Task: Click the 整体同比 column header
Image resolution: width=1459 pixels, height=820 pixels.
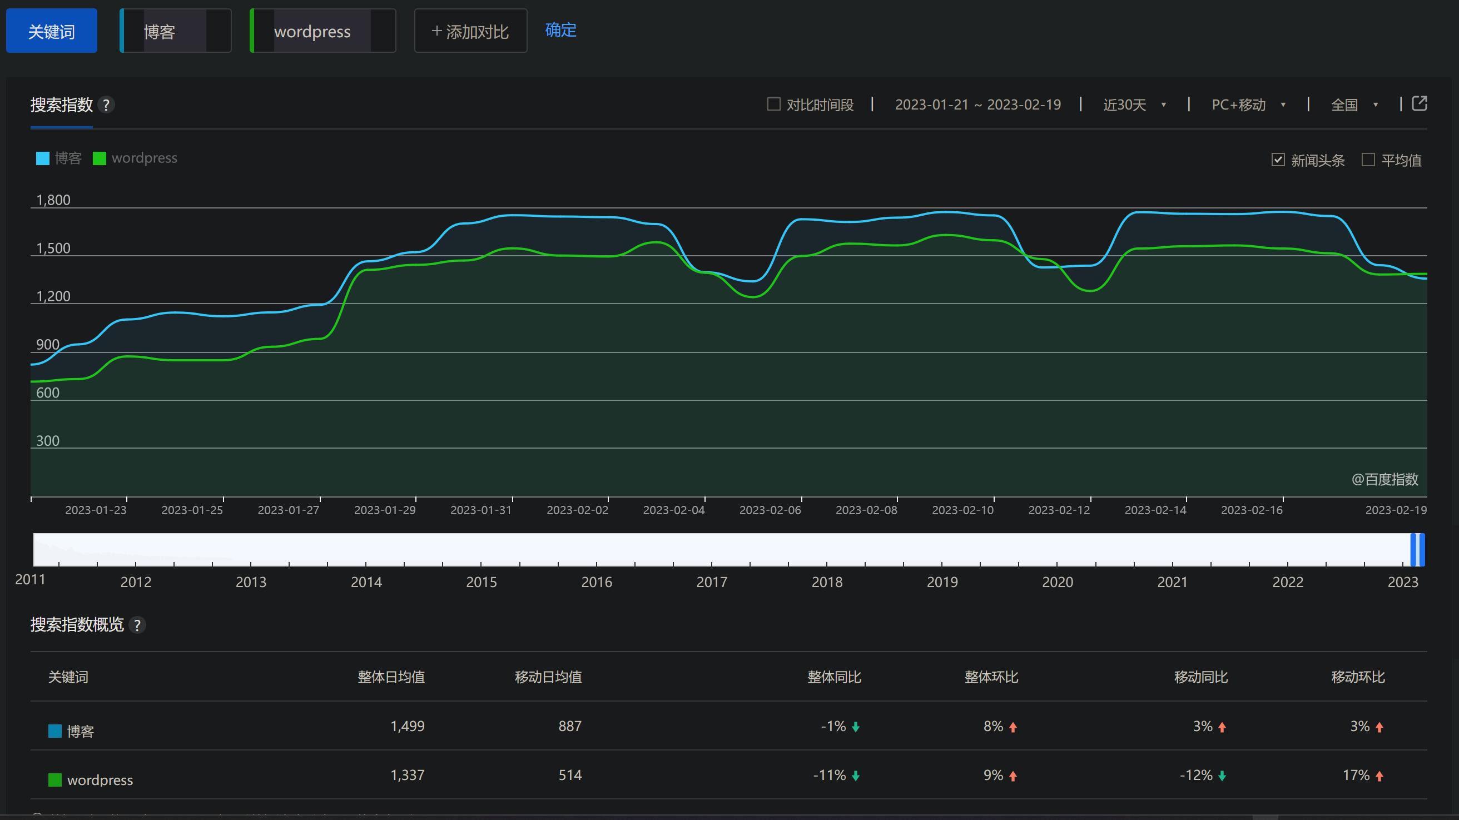Action: click(834, 677)
